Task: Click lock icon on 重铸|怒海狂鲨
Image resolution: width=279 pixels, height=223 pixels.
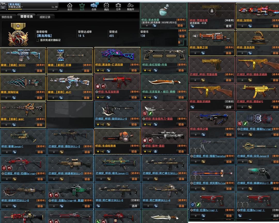Action: click(14, 98)
